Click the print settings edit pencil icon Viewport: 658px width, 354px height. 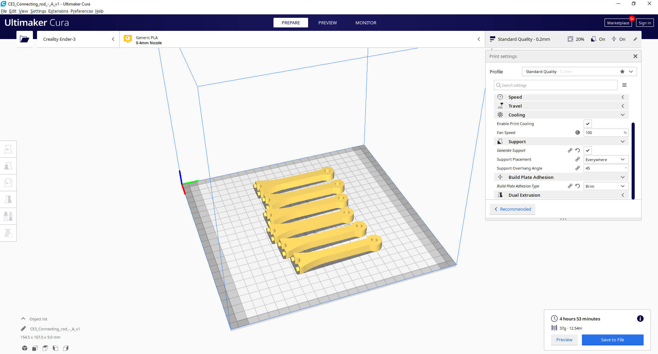pos(635,39)
